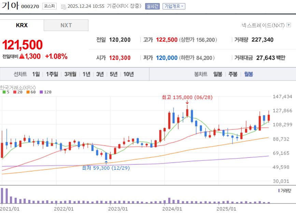Screen dimensions: 296x217
Task: Click the 시가 120,300 value
Action: [x=120, y=58]
